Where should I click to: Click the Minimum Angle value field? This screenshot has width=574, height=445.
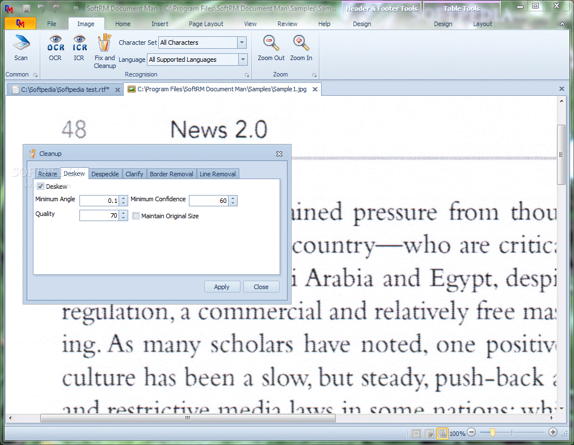coord(99,201)
